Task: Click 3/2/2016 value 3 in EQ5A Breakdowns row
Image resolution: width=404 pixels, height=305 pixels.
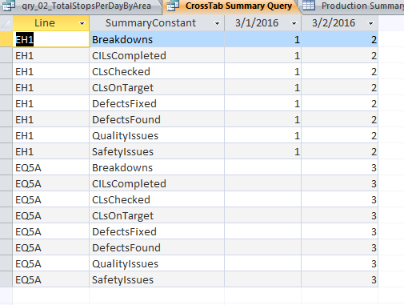Action: [340, 167]
